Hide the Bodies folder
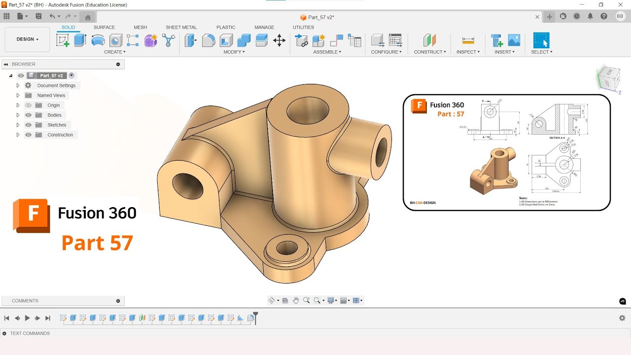 point(28,115)
